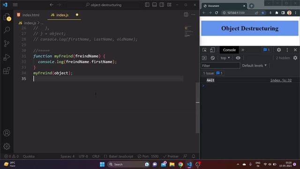Click the unsaved dot on index.js tab
300x169 pixels.
77,15
